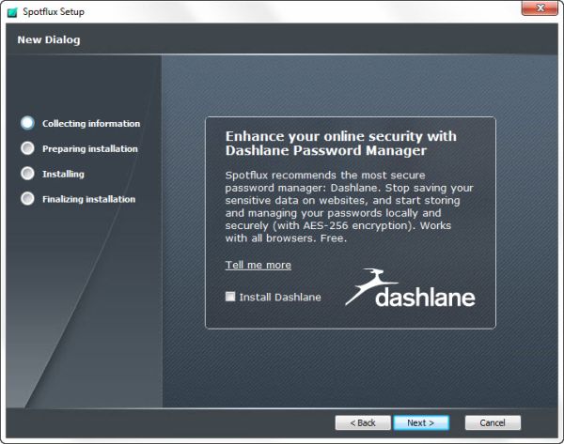Click the Collecting information step label
Viewport: 564px width, 444px height.
click(91, 123)
